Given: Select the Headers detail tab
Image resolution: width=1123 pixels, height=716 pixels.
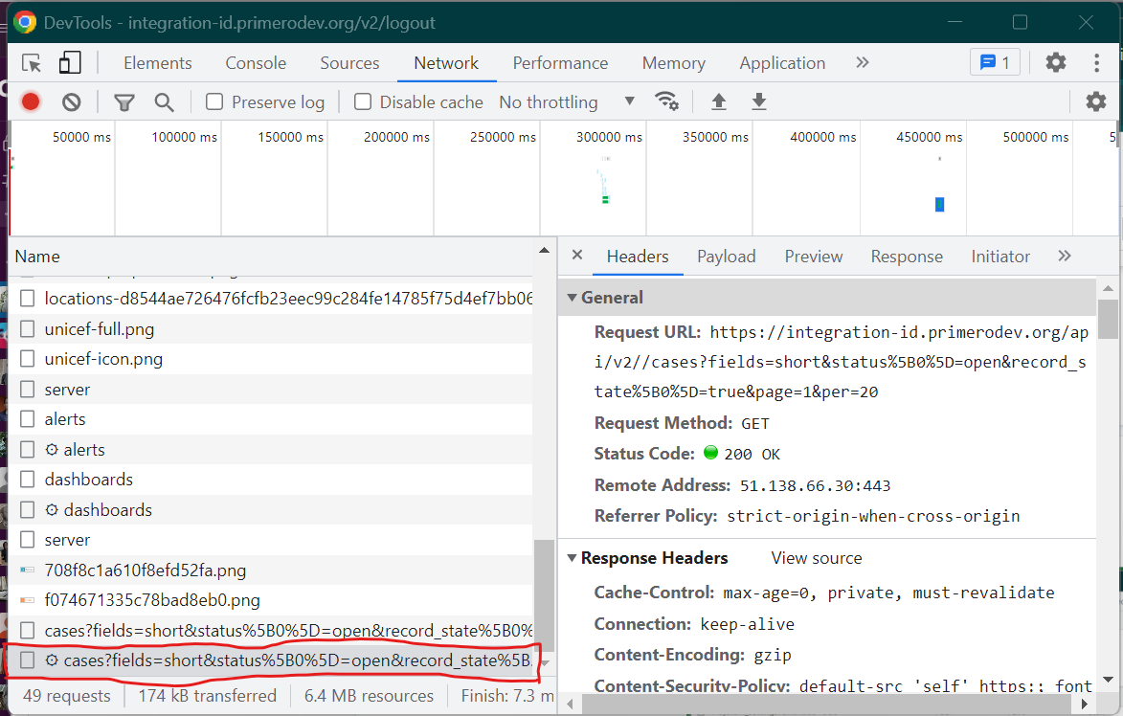Looking at the screenshot, I should point(638,257).
